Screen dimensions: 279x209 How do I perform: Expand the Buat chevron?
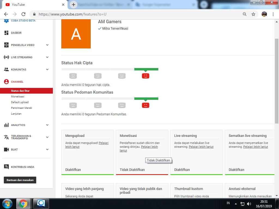(47, 149)
